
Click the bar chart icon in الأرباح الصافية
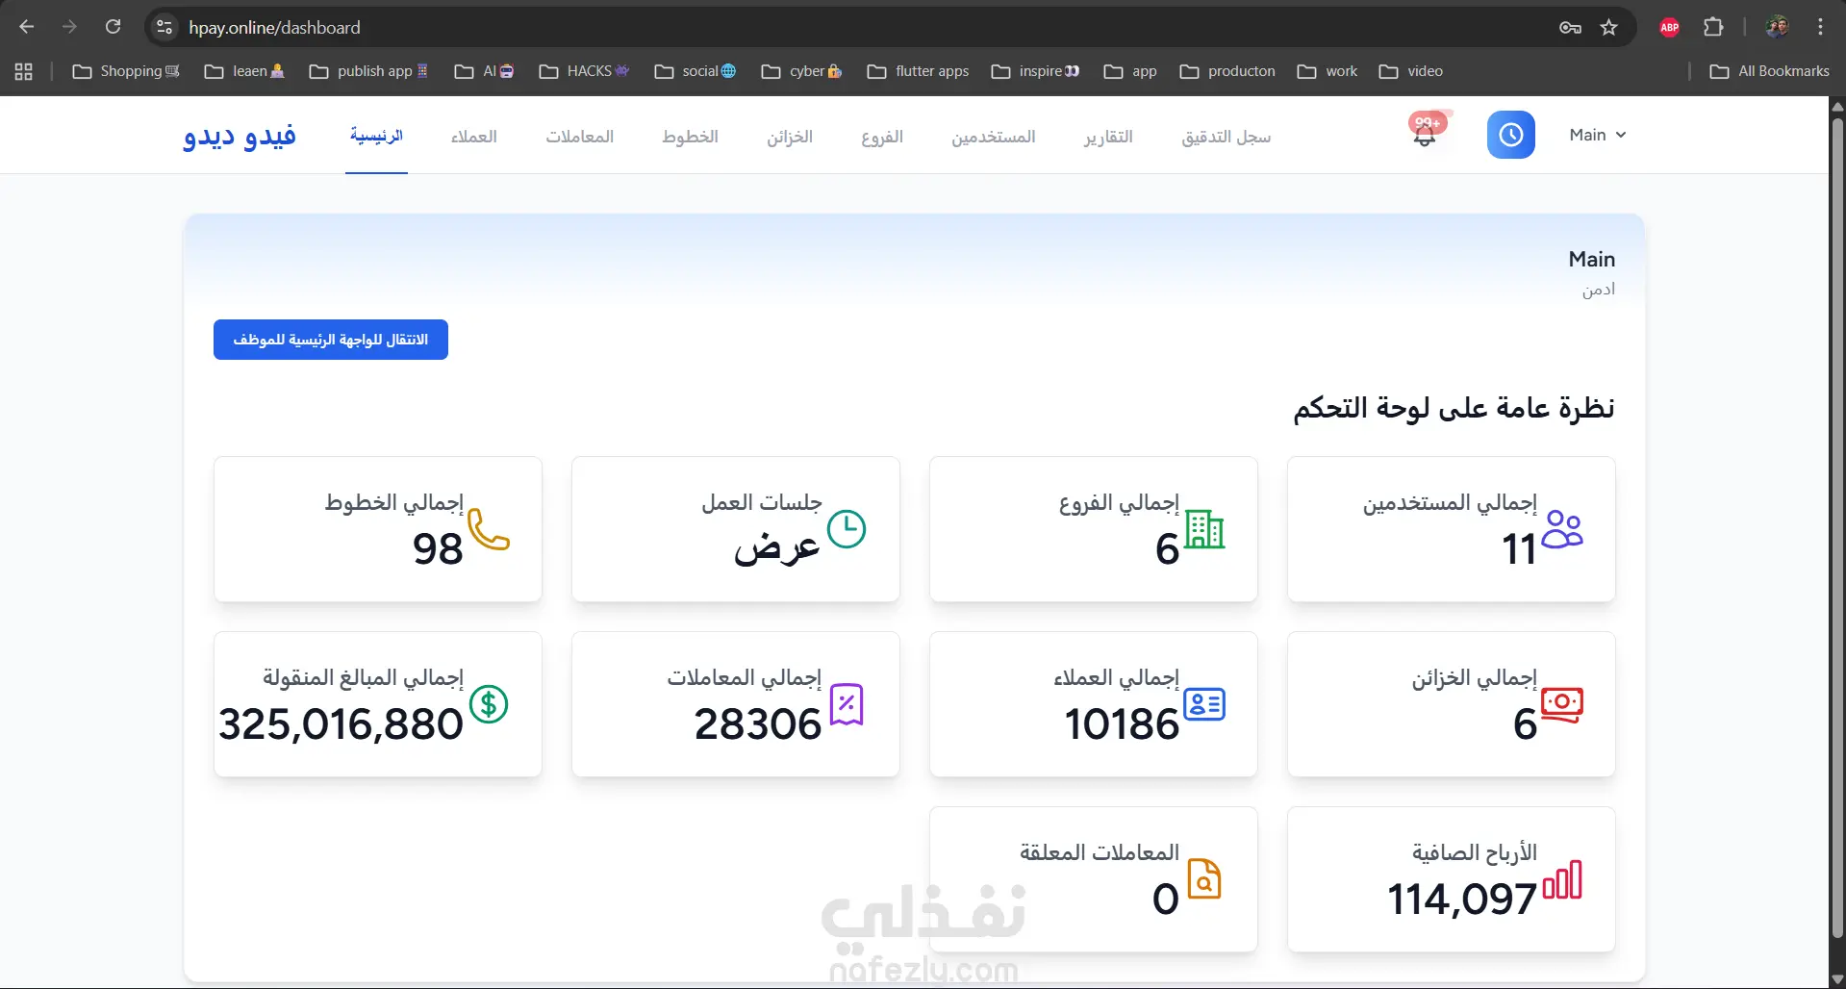1562,879
